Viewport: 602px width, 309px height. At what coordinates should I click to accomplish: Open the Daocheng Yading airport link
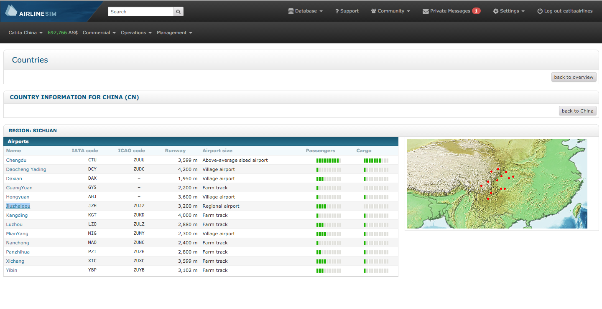(x=26, y=169)
